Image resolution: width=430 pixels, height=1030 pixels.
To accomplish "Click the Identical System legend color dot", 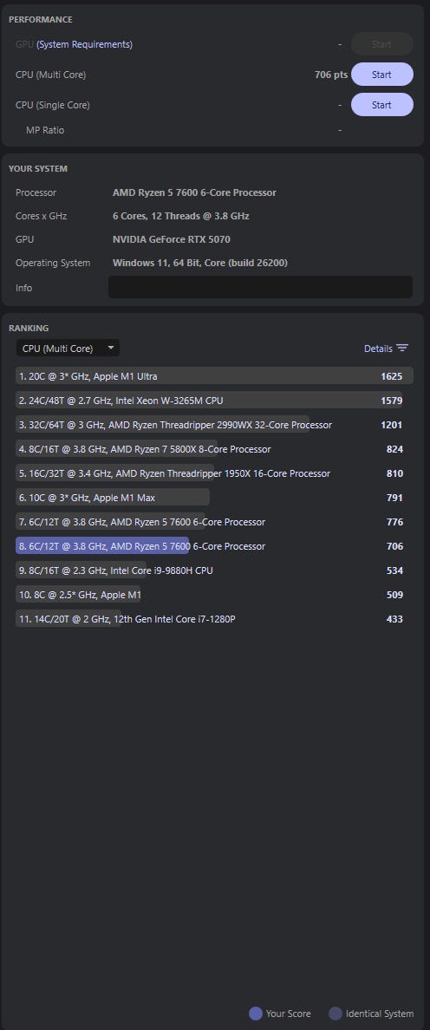I will [336, 1014].
